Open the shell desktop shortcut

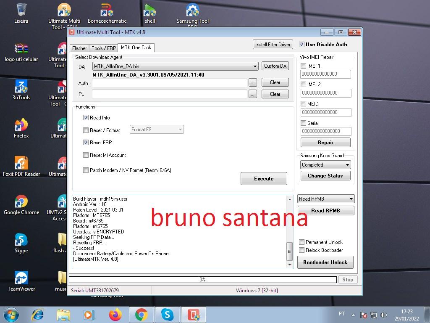coord(150,13)
